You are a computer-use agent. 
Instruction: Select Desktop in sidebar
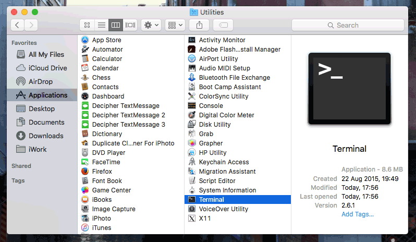click(x=42, y=108)
